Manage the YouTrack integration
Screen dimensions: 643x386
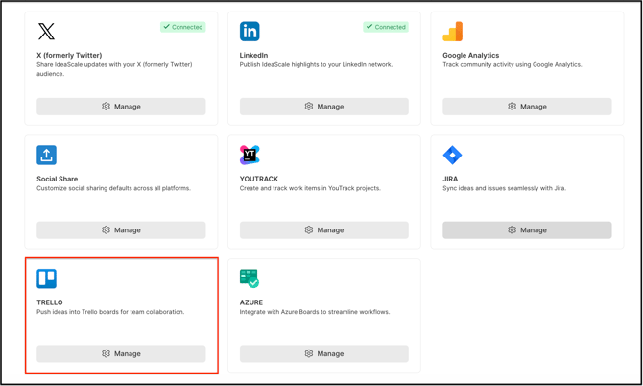click(x=323, y=230)
